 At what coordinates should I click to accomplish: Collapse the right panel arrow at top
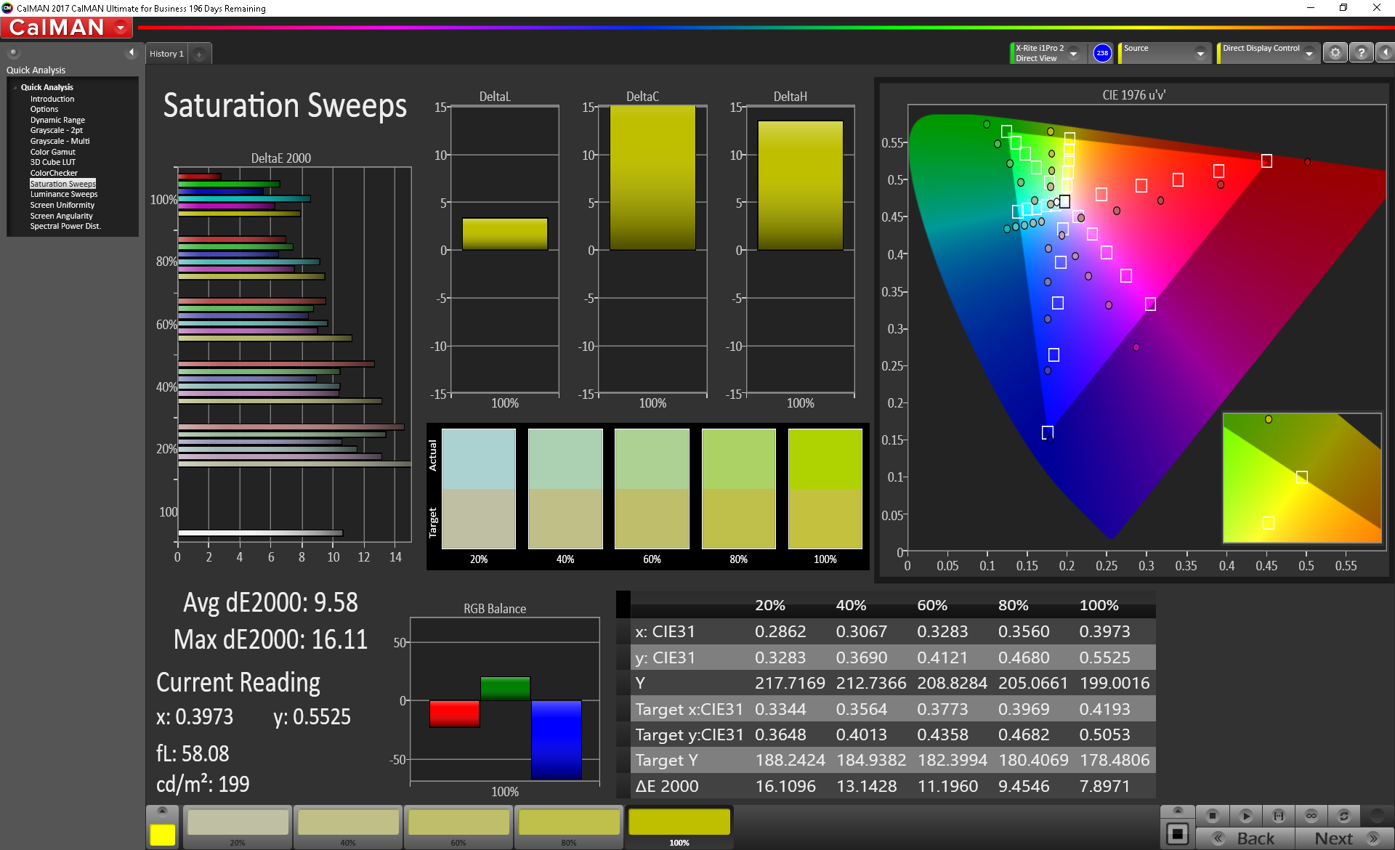click(1386, 53)
